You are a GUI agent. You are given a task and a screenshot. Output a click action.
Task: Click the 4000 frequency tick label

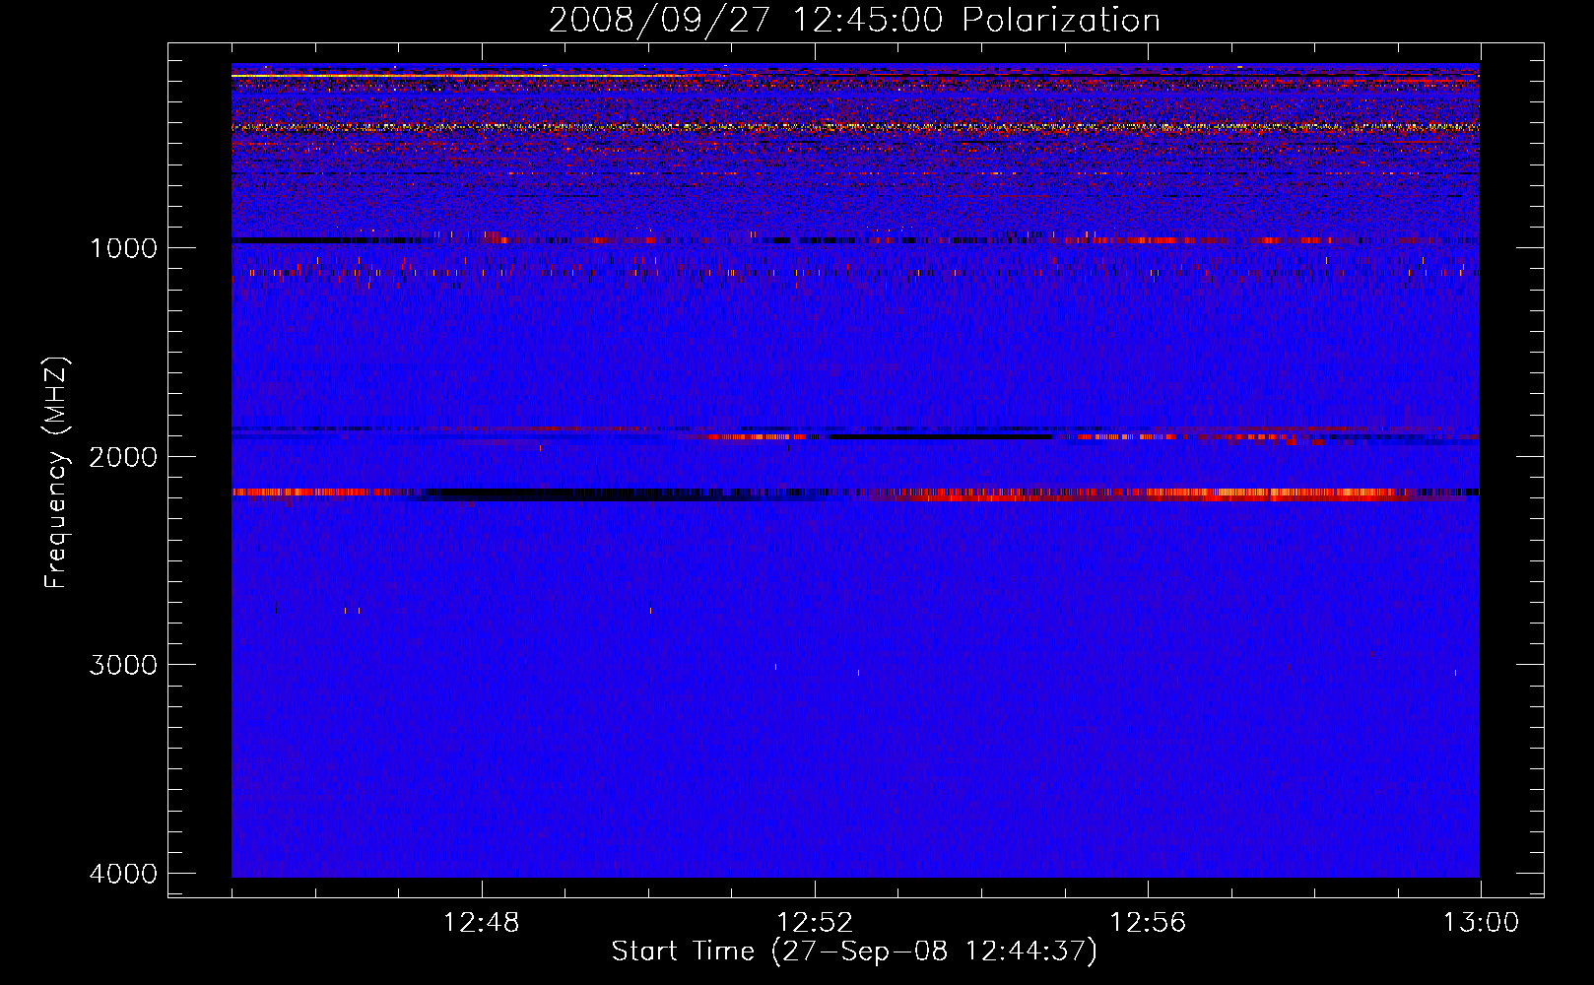coord(123,874)
